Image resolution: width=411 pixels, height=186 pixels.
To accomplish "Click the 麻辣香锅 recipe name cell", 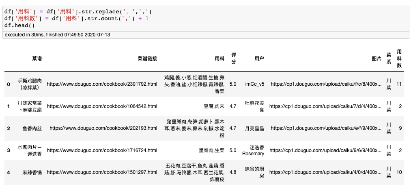I will tap(32, 172).
